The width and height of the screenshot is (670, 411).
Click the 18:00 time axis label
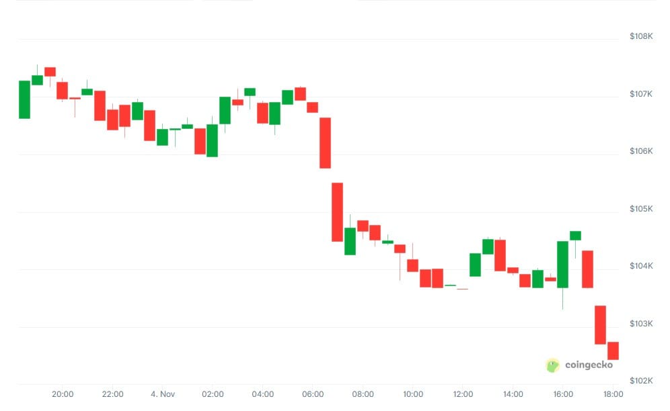[x=613, y=394]
